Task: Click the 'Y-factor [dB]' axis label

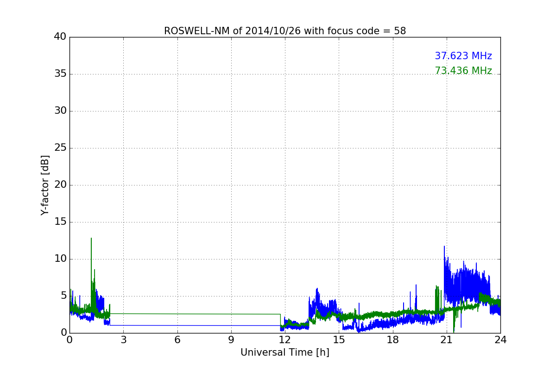Action: (x=45, y=185)
